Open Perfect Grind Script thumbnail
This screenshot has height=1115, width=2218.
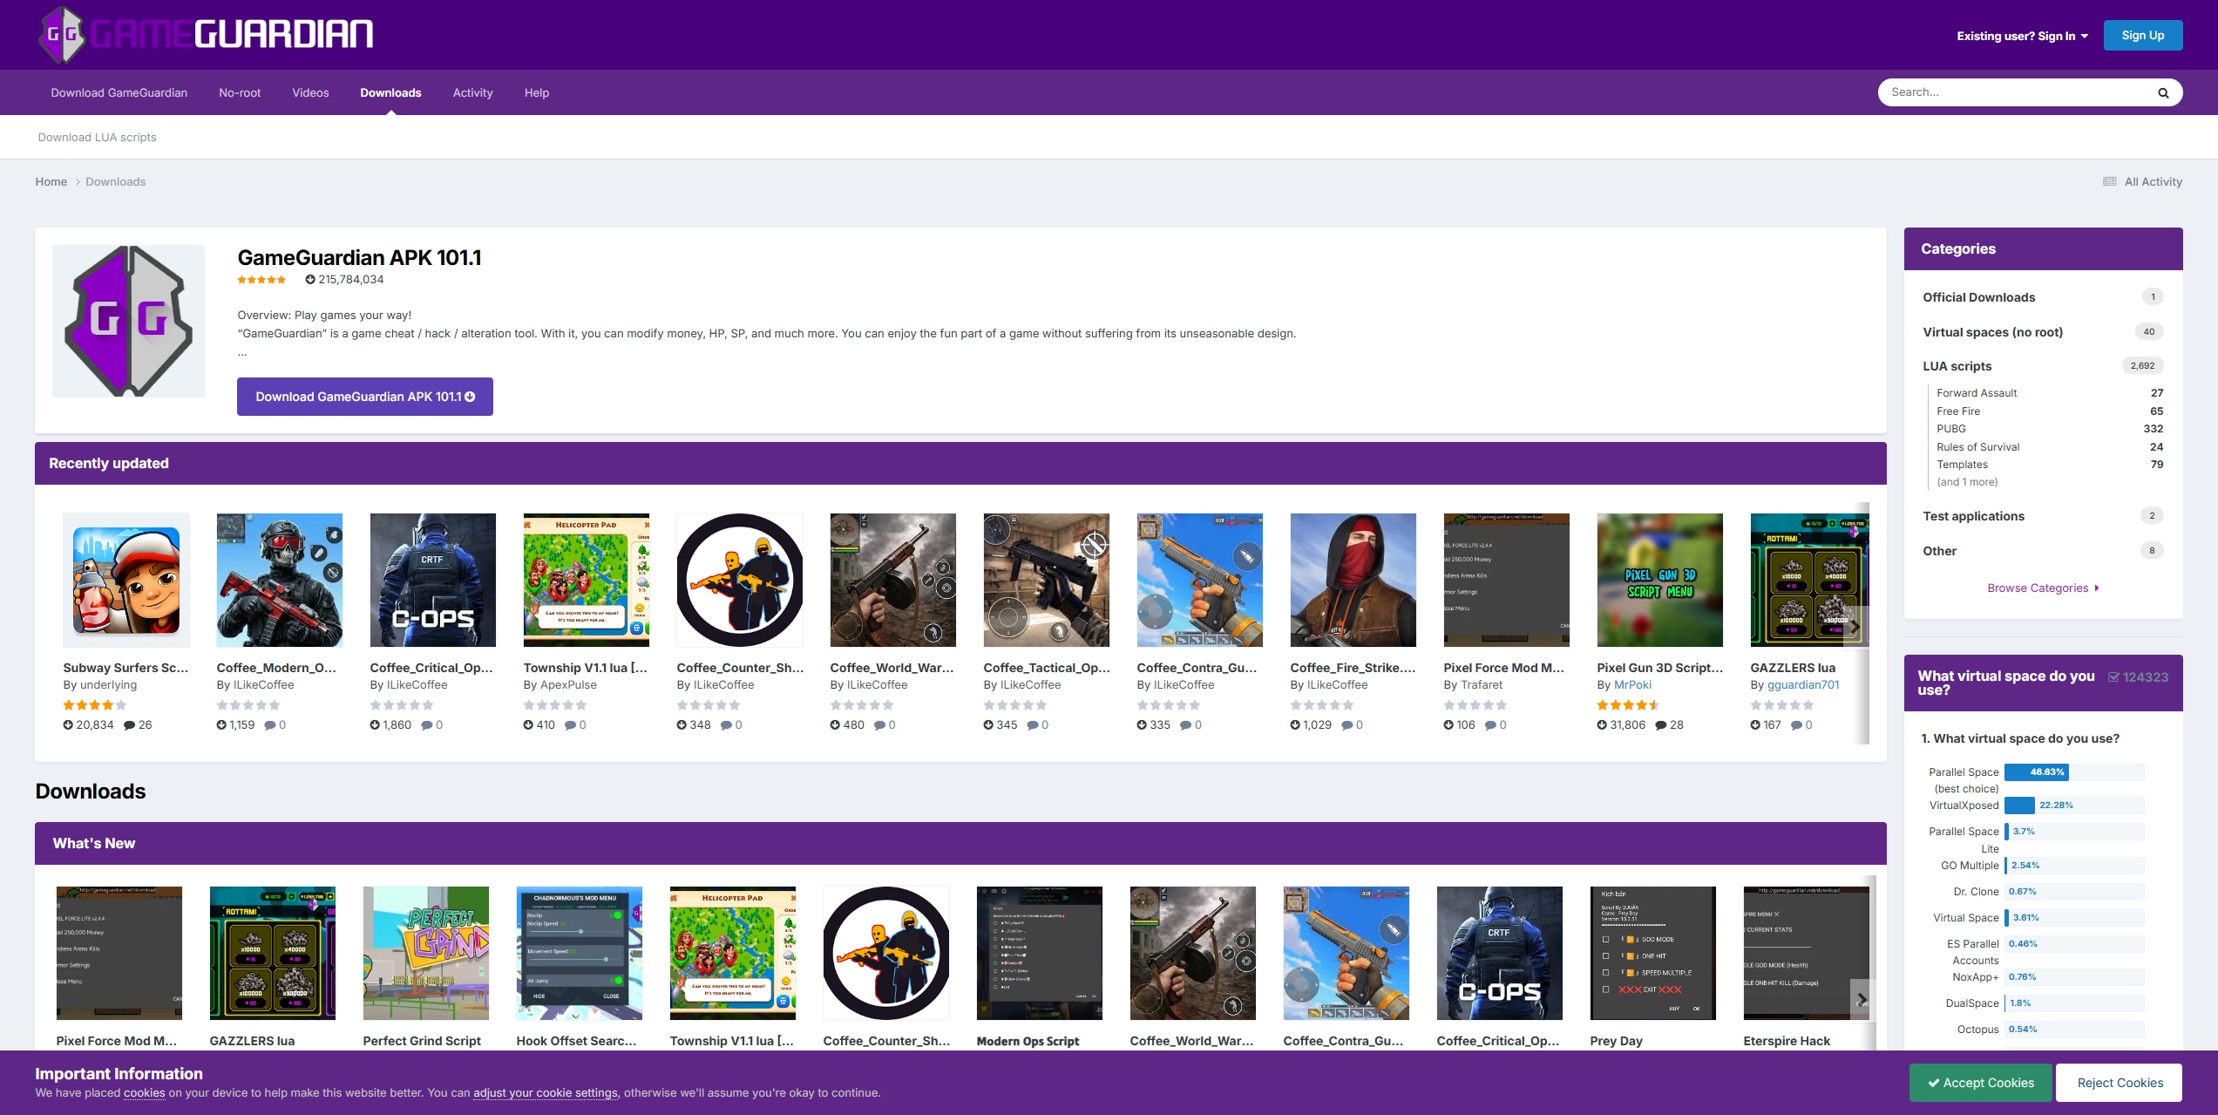426,953
